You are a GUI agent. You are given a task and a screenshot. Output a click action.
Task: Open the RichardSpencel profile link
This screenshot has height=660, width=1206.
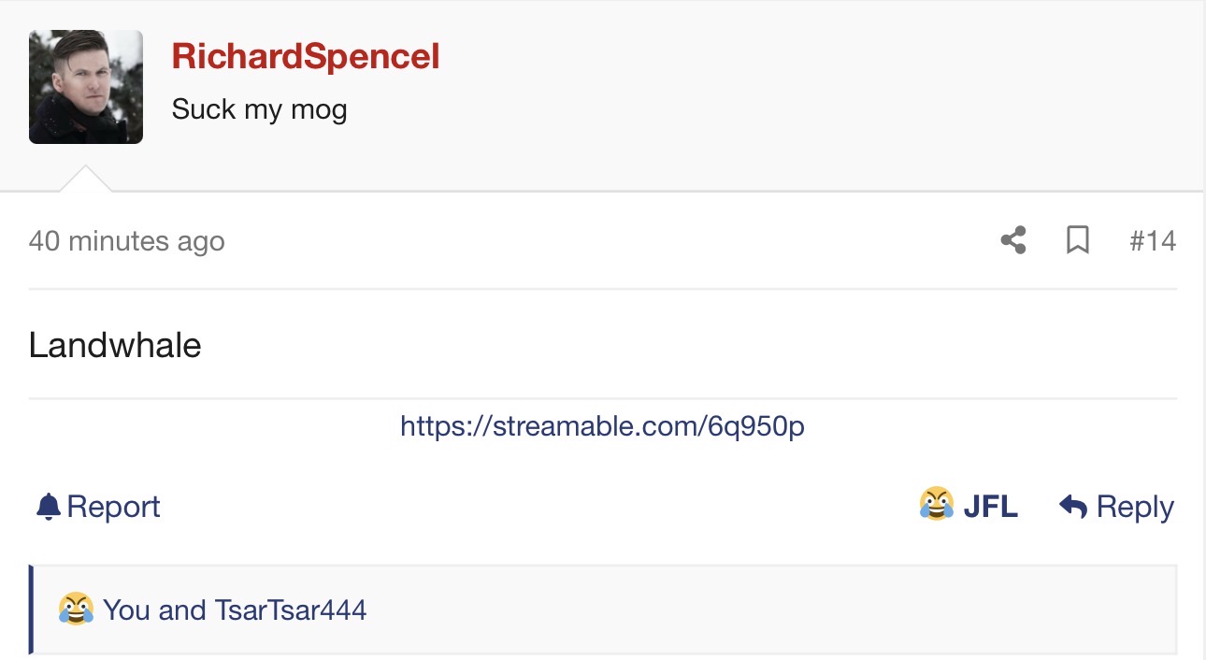[306, 57]
